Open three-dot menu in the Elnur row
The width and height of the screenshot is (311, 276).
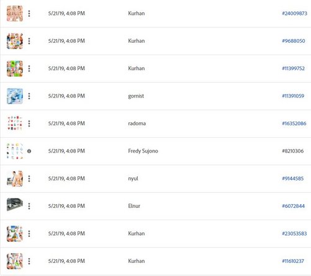(29, 206)
